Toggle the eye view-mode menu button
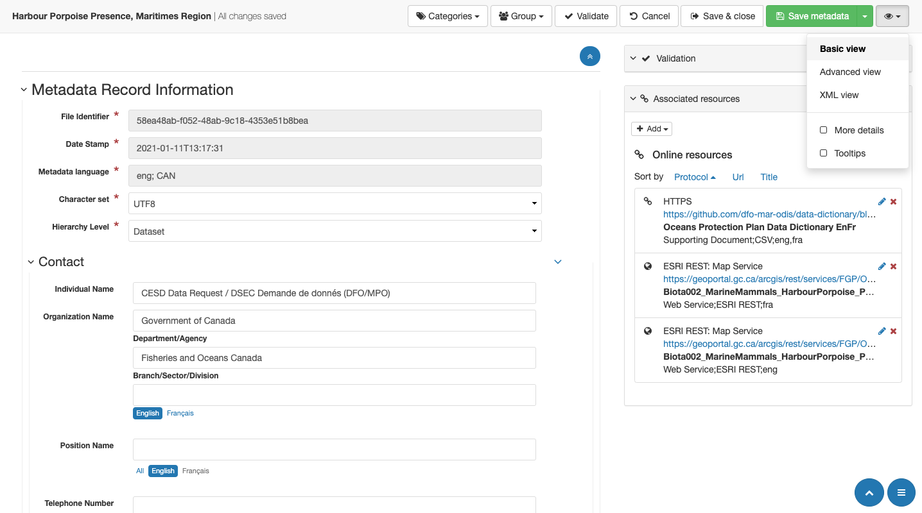The width and height of the screenshot is (922, 513). pos(892,16)
